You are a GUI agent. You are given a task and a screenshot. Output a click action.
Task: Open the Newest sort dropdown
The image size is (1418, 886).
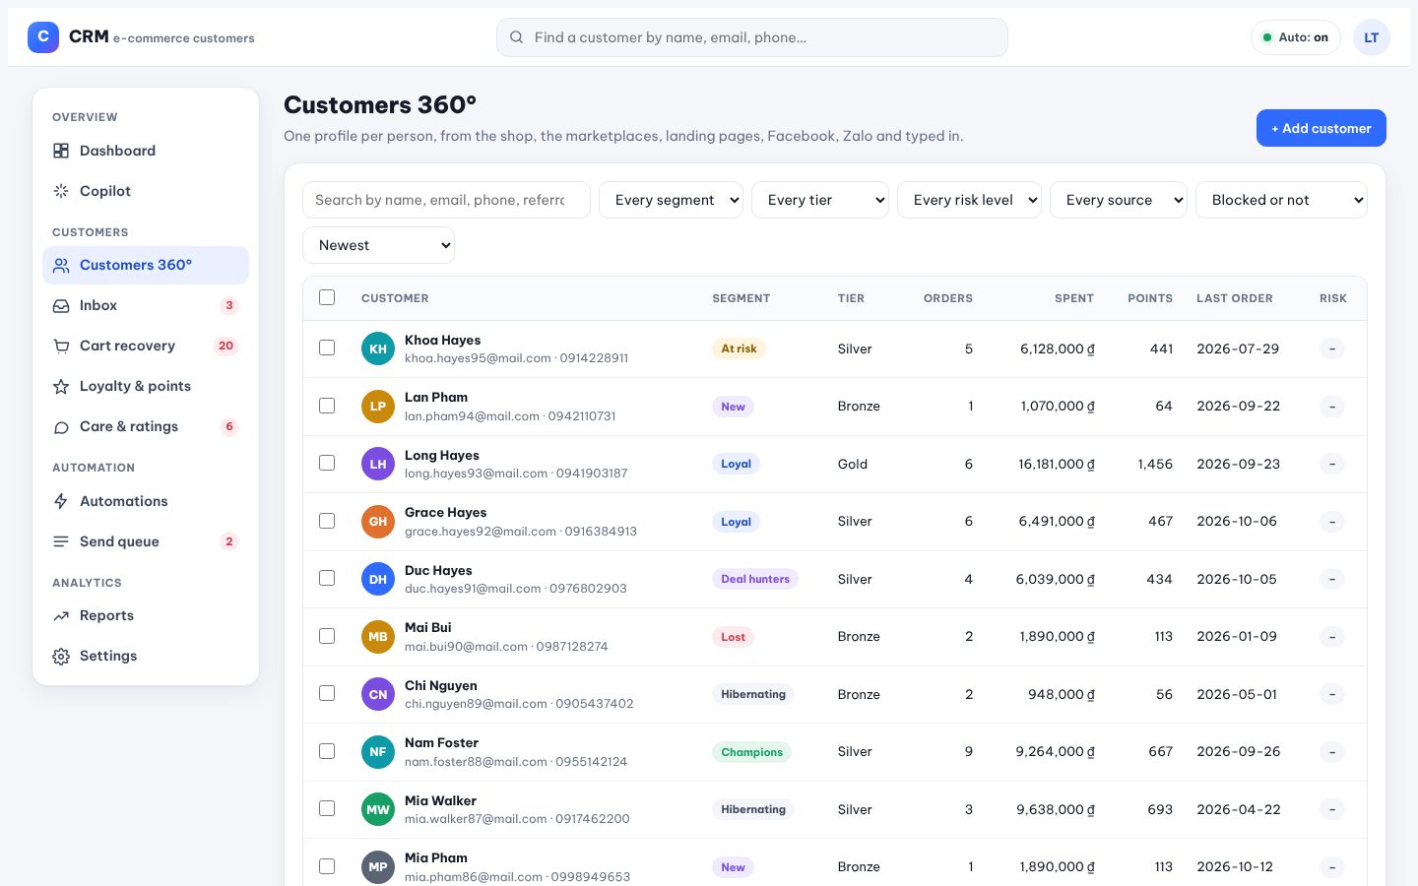pyautogui.click(x=378, y=245)
